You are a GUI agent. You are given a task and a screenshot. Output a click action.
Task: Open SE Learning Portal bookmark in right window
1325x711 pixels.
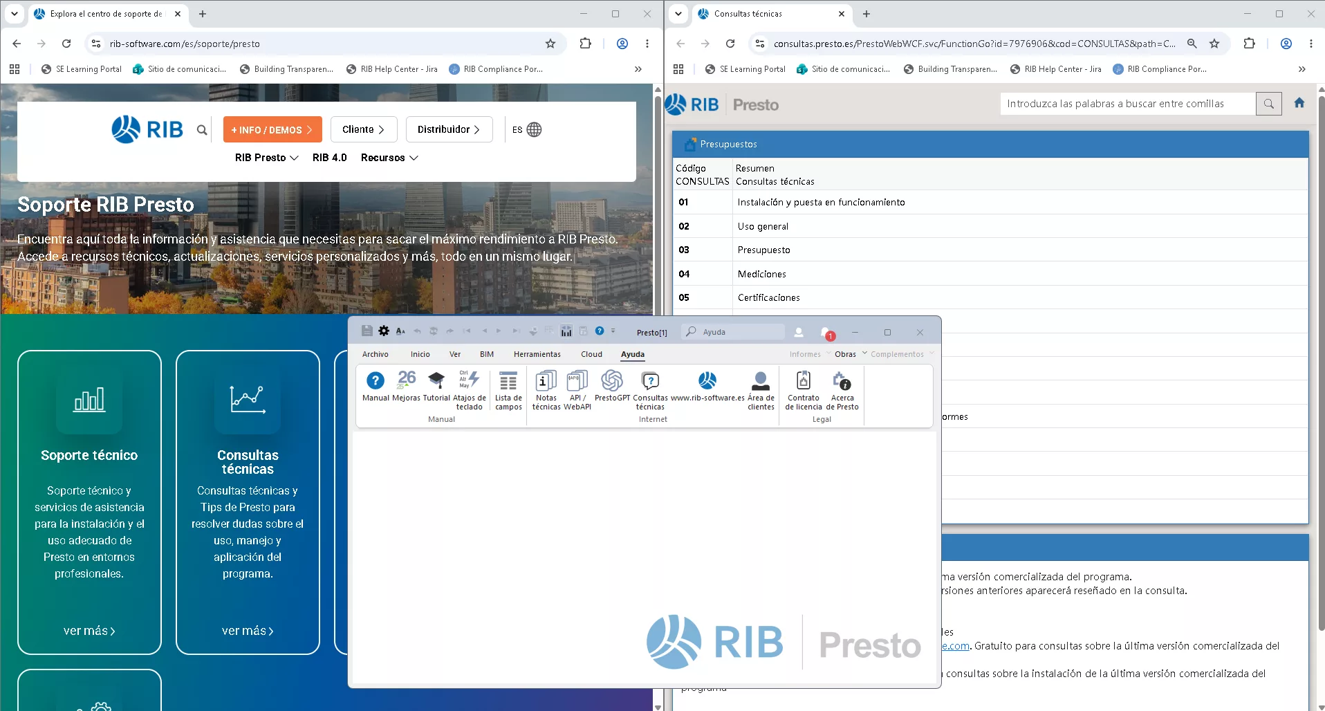coord(745,69)
